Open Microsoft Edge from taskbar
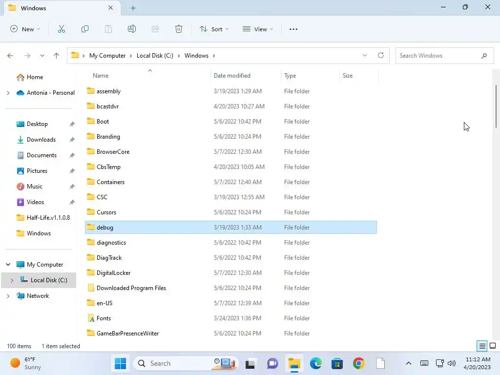Viewport: 500px width, 375px height. click(316, 363)
